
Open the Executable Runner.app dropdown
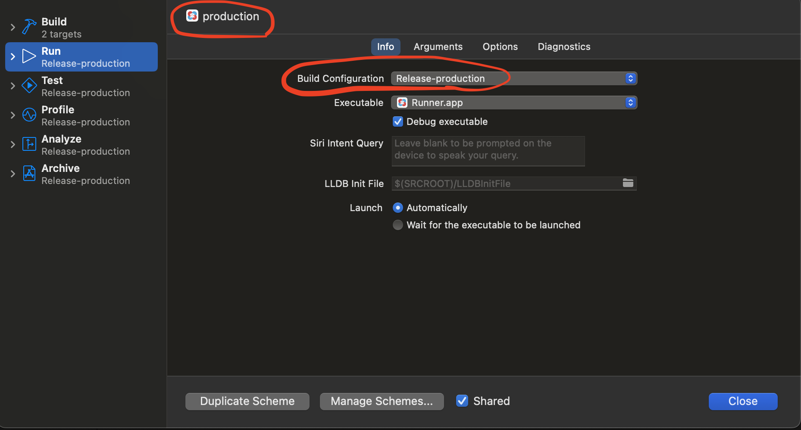(514, 103)
